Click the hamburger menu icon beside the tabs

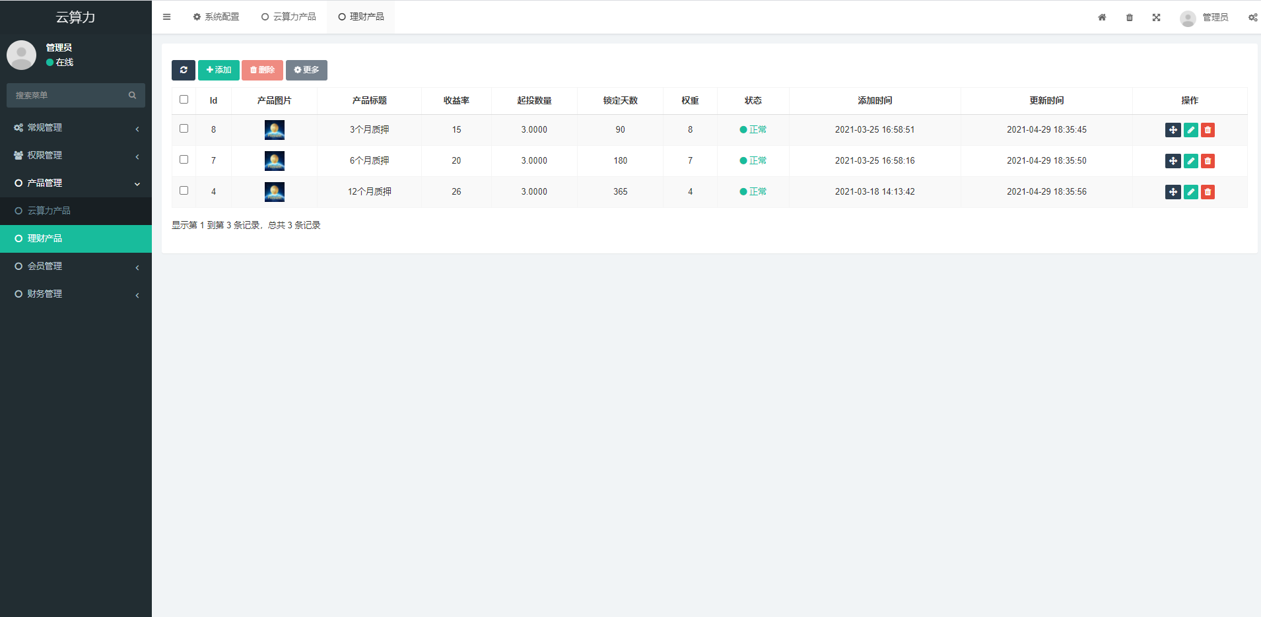click(x=166, y=16)
